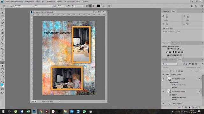Open text color swatch in options bar
Screen dimensions: 204x114
coord(98,6)
